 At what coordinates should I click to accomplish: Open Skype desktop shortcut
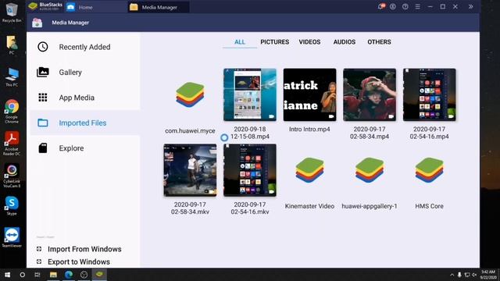pos(12,205)
